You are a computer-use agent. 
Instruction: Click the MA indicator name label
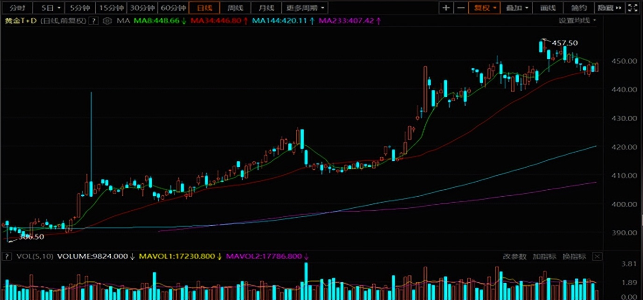coord(123,21)
